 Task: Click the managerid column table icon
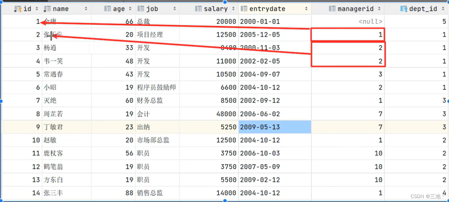click(332, 9)
